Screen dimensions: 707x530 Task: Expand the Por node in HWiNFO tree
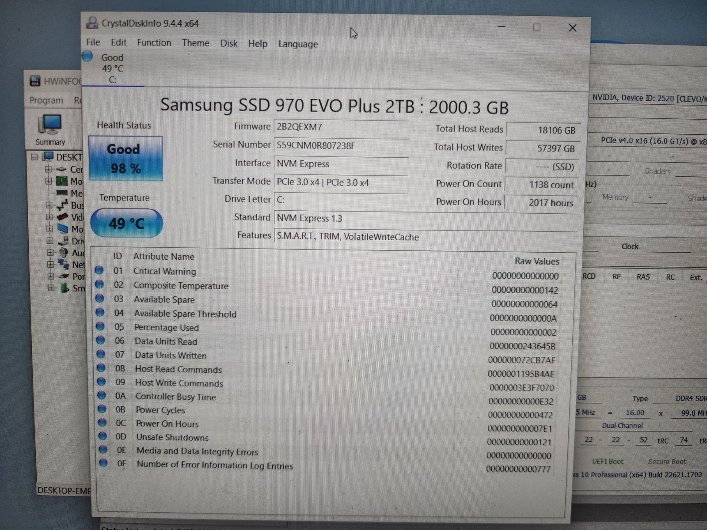pos(51,276)
